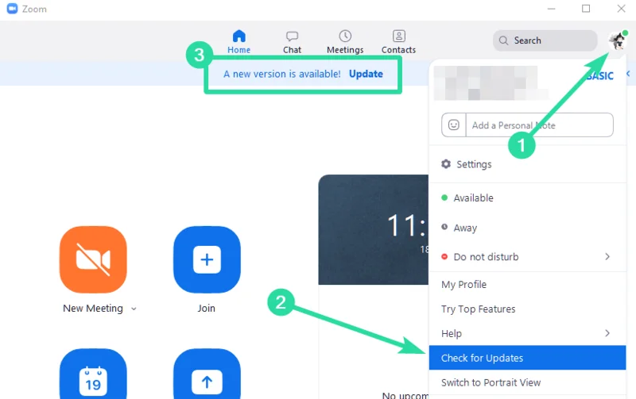The width and height of the screenshot is (636, 399).
Task: Set status to Available
Action: pyautogui.click(x=473, y=198)
